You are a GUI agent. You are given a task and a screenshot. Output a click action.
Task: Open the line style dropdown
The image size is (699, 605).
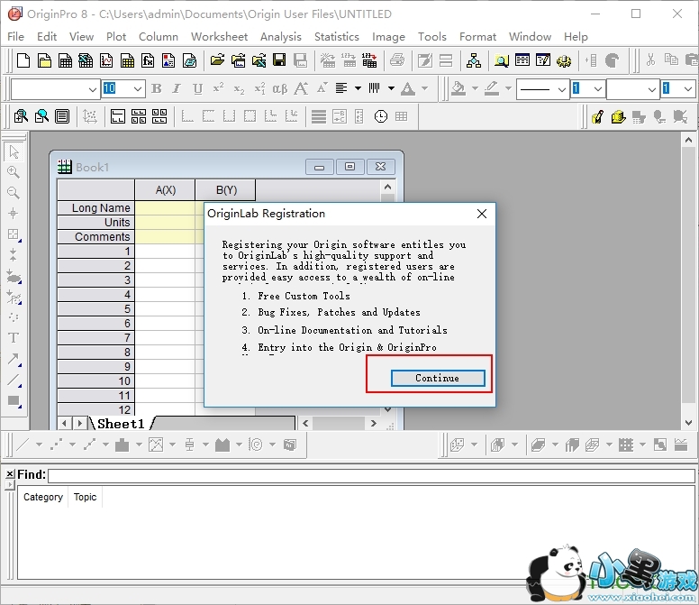pos(560,89)
